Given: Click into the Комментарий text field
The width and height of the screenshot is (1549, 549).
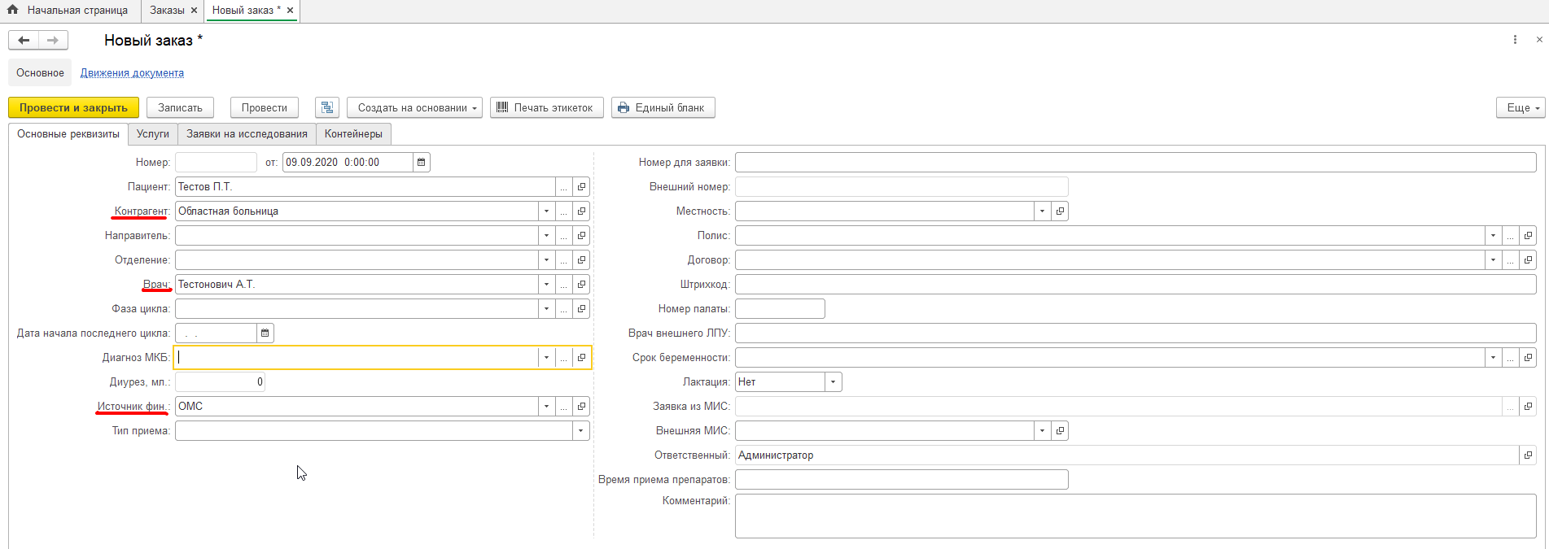Looking at the screenshot, I should [x=1135, y=515].
